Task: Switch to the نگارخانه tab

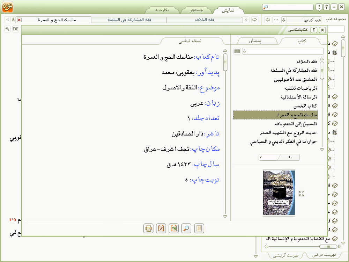Action: 162,10
